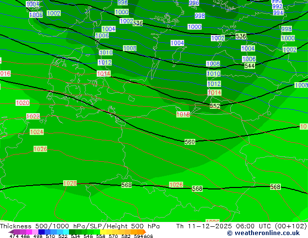Click the red 1018 pressure label
Viewport: 308px width, 238px height.
(183, 114)
